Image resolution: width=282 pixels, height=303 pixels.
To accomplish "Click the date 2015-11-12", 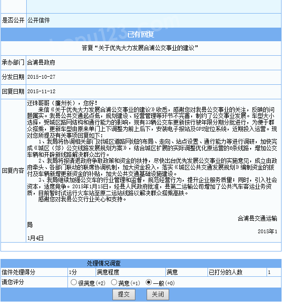I will (x=41, y=91).
